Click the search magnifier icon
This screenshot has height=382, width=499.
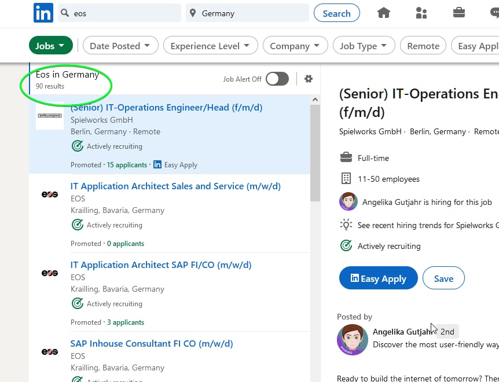click(x=65, y=13)
